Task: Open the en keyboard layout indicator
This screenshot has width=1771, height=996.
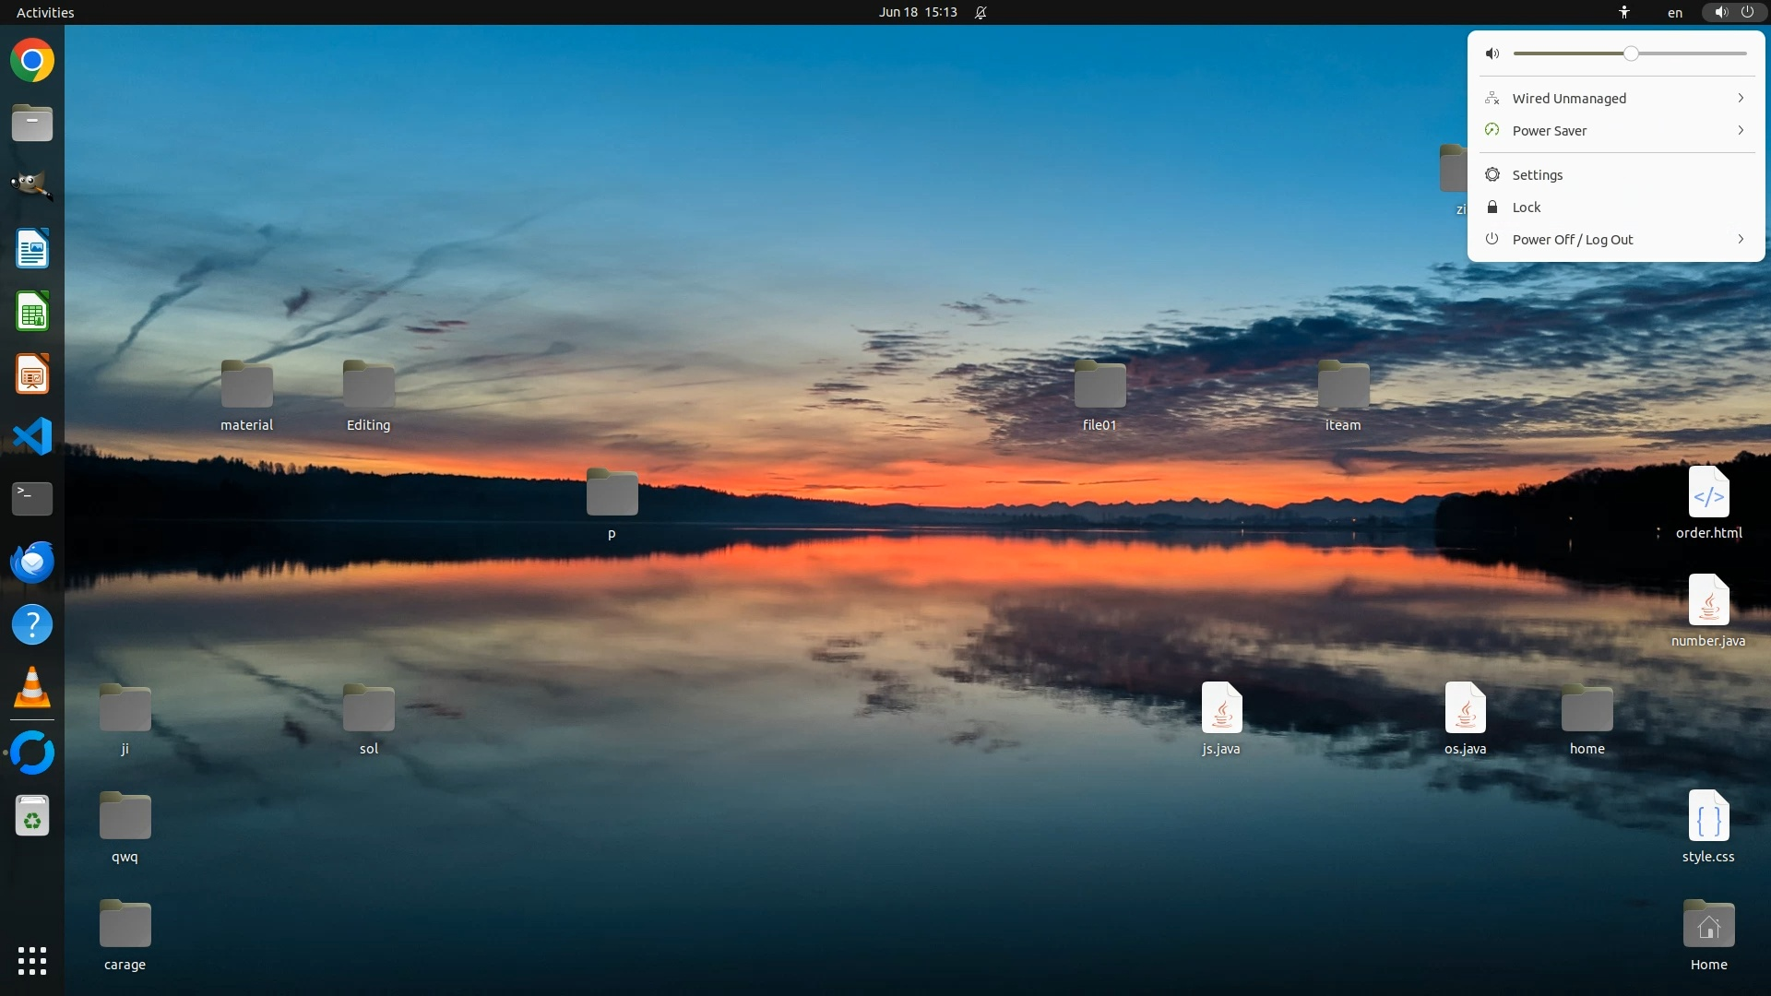Action: (1674, 13)
